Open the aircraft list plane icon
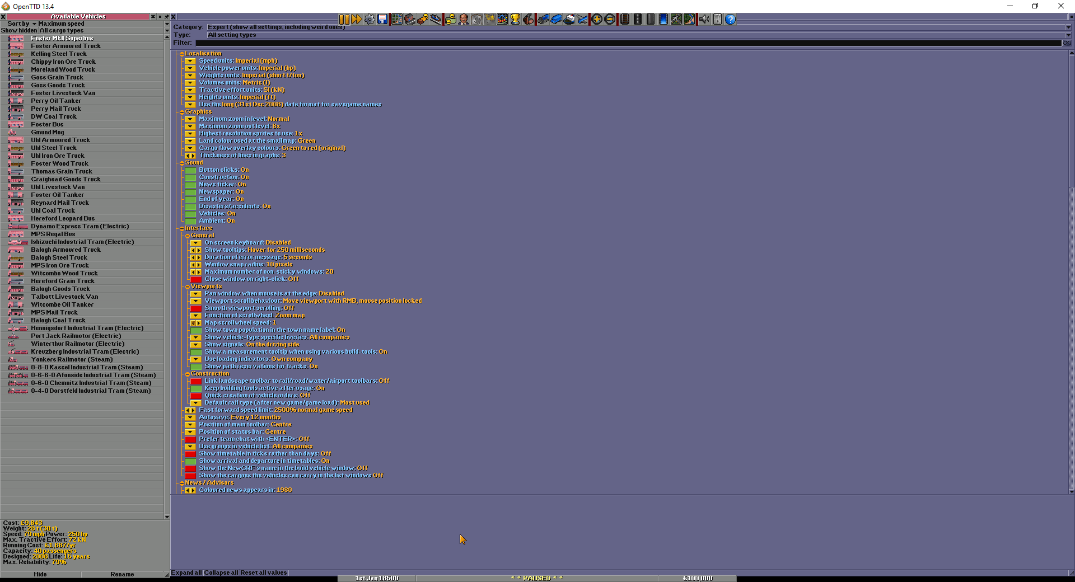This screenshot has height=582, width=1075. pyautogui.click(x=582, y=20)
